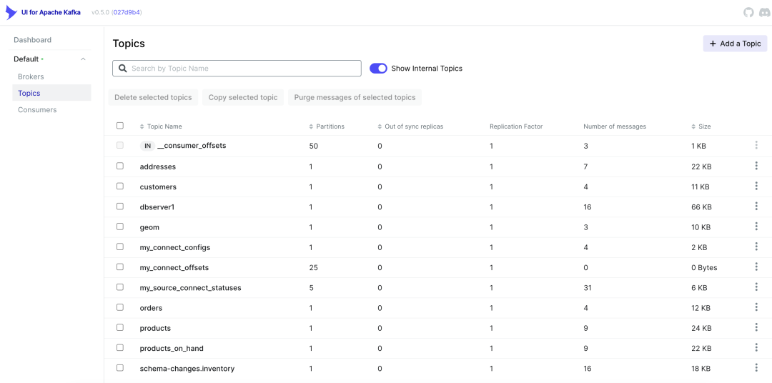Open Consumers from the sidebar
772x383 pixels.
pyautogui.click(x=37, y=110)
